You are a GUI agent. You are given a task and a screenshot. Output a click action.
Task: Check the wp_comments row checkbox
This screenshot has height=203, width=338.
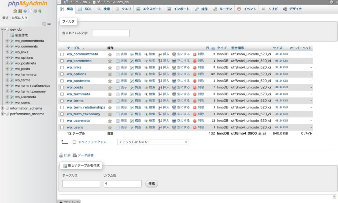click(x=62, y=61)
